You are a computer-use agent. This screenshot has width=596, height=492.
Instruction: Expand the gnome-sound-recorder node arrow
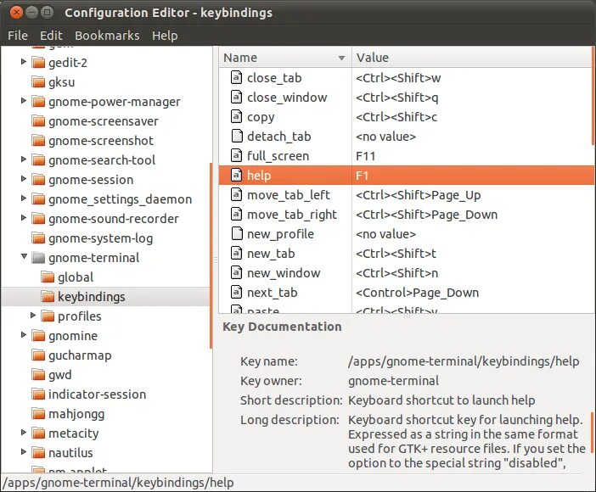pyautogui.click(x=24, y=218)
